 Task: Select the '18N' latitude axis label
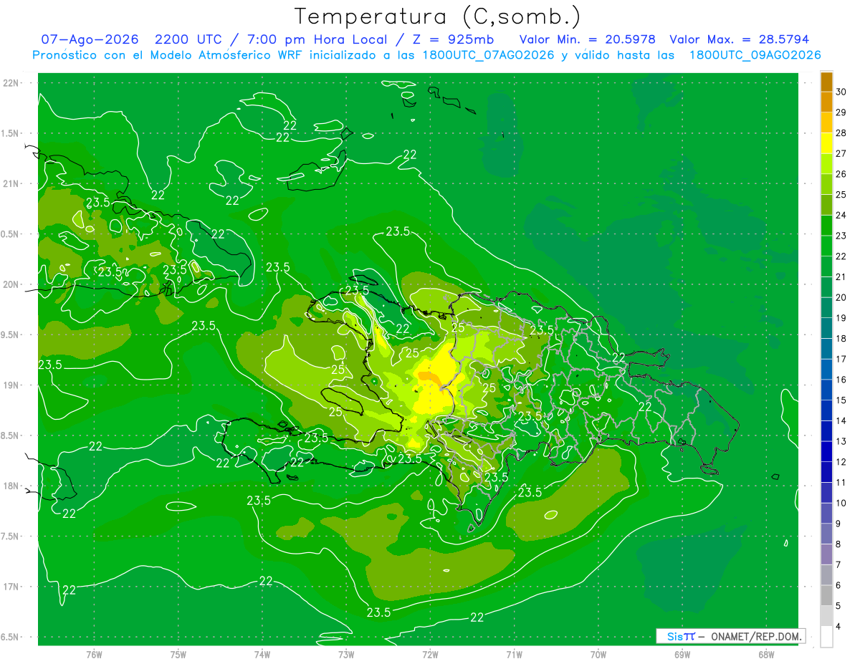(x=11, y=486)
